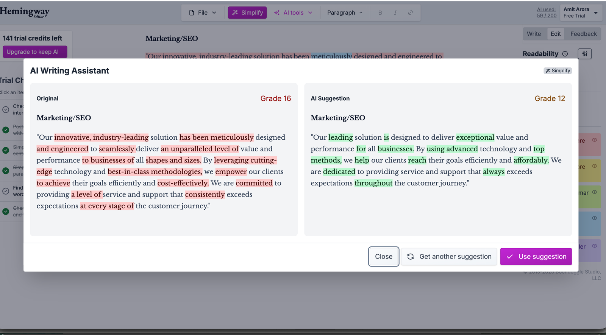Click Get another suggestion
This screenshot has width=606, height=335.
pos(449,257)
